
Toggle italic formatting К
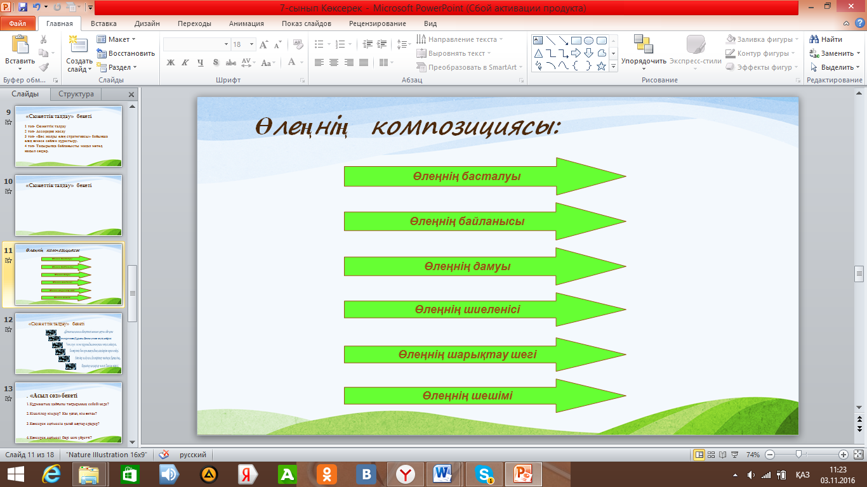(185, 62)
